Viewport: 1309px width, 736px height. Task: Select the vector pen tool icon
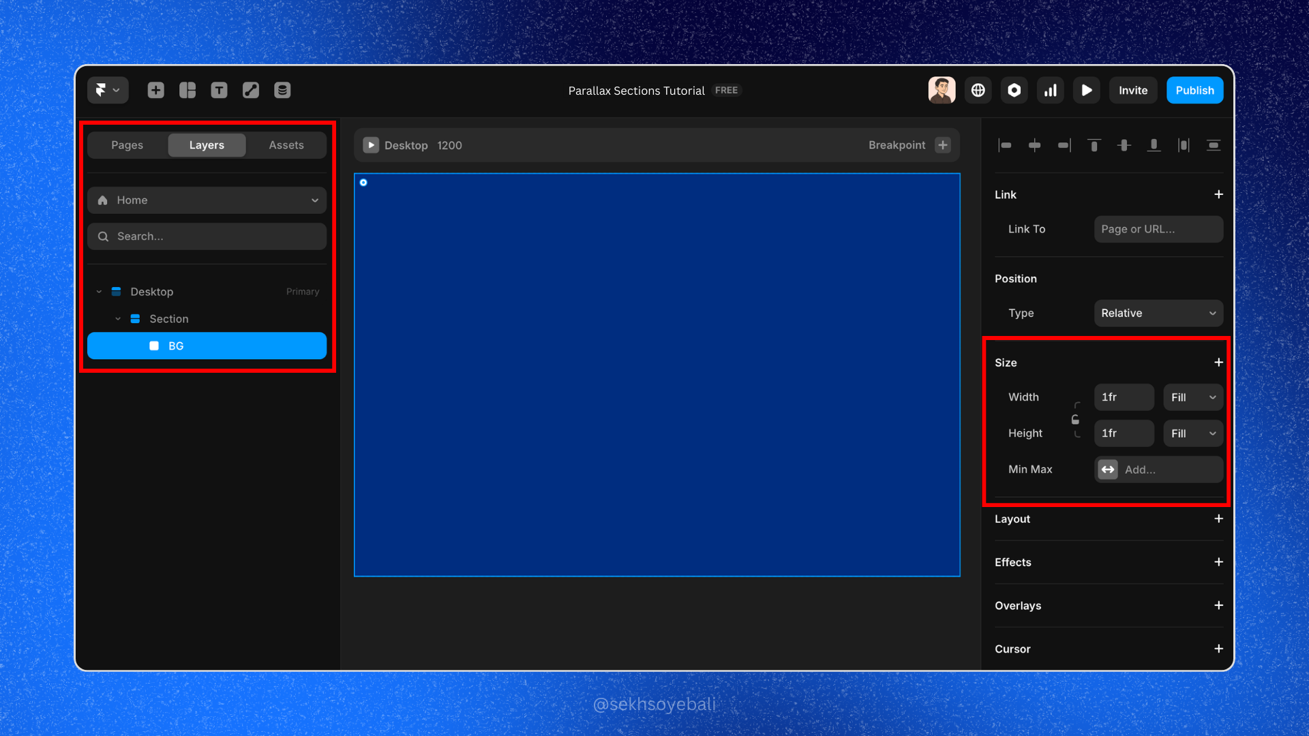pos(251,90)
